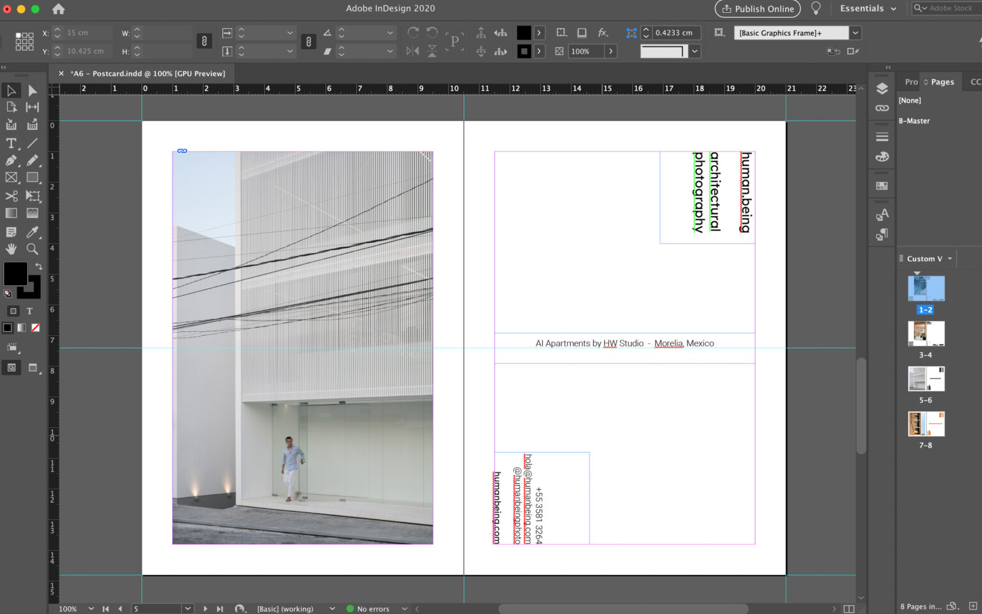Grab the Hand tool
This screenshot has width=982, height=614.
coord(11,249)
